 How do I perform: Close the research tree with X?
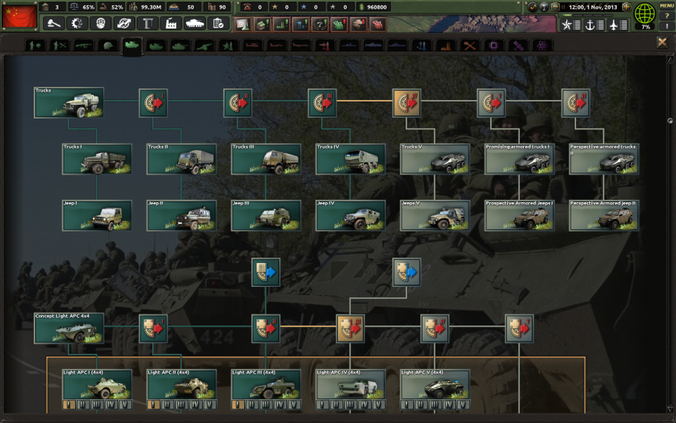pos(662,42)
